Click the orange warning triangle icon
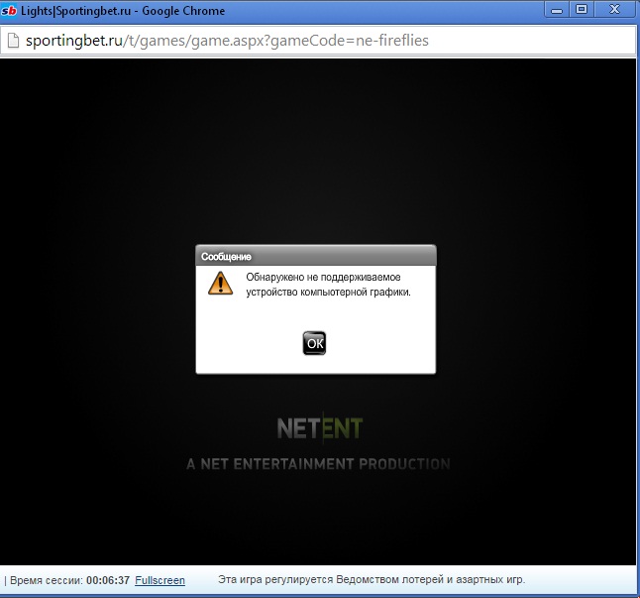 tap(220, 284)
